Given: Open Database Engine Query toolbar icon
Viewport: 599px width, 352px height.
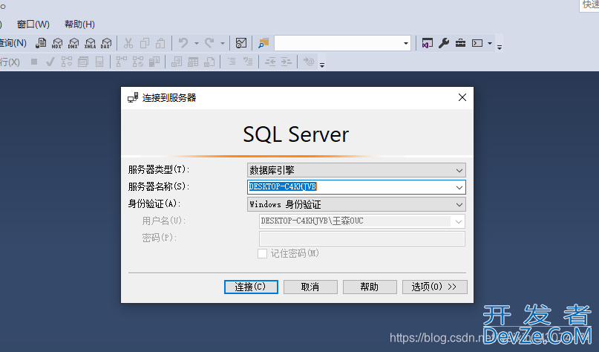Looking at the screenshot, I should pos(41,43).
